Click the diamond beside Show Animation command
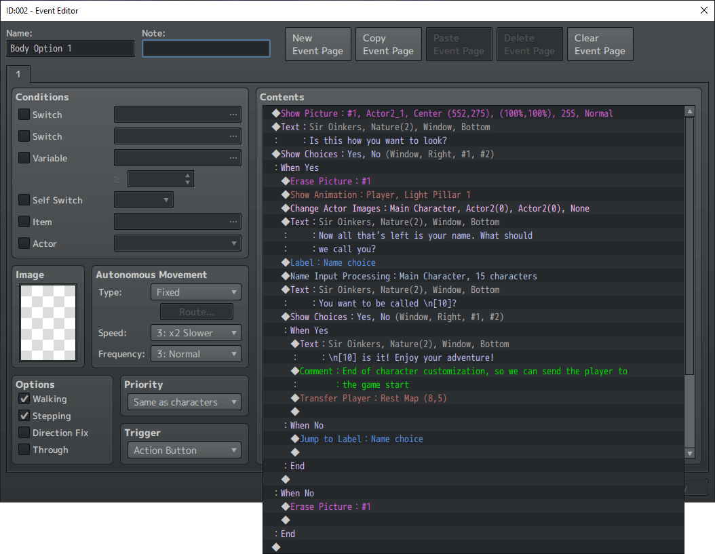This screenshot has height=554, width=715. point(286,195)
